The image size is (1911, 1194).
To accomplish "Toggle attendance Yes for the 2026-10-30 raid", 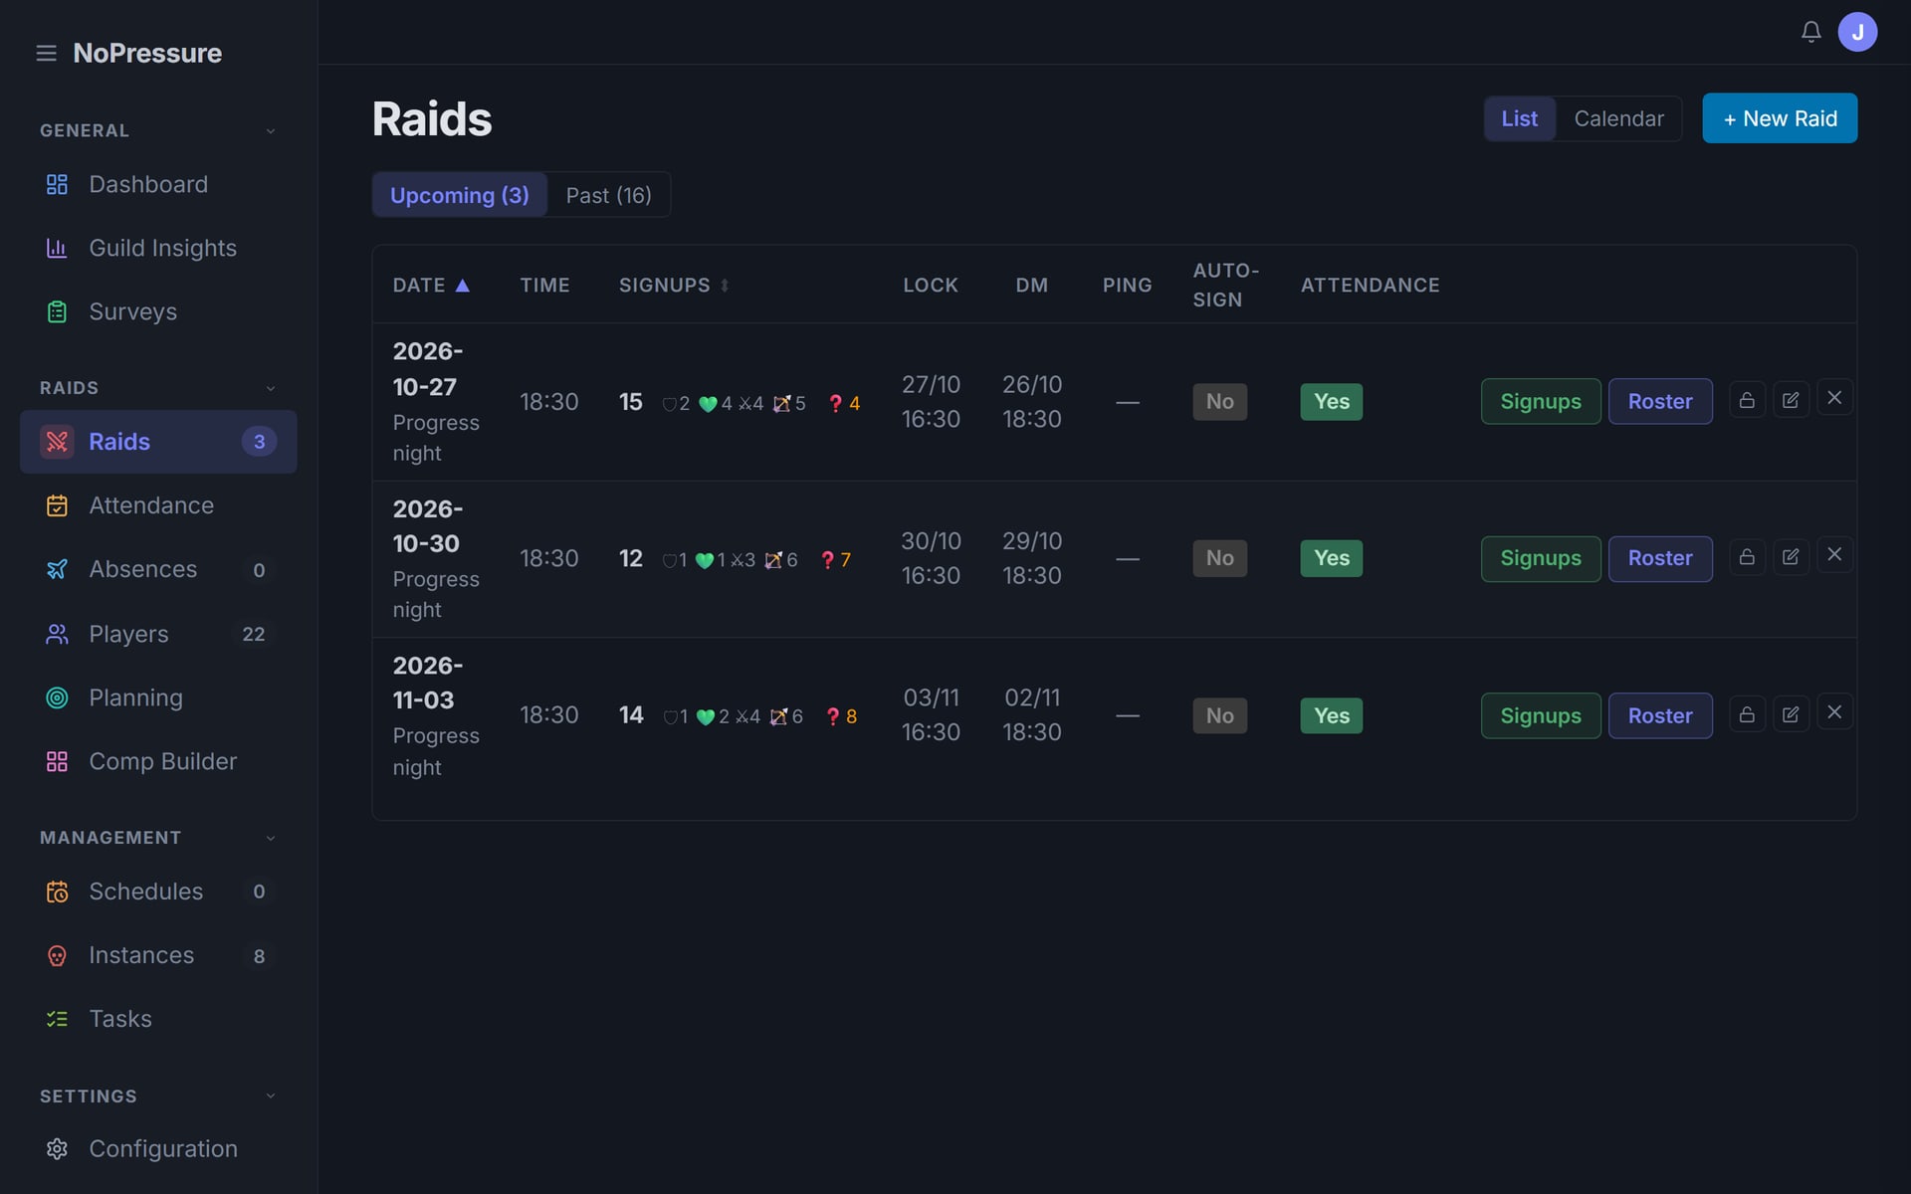I will click(1331, 558).
